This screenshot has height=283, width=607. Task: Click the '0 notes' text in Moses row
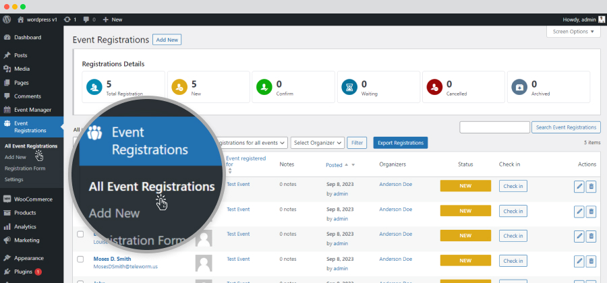(287, 259)
